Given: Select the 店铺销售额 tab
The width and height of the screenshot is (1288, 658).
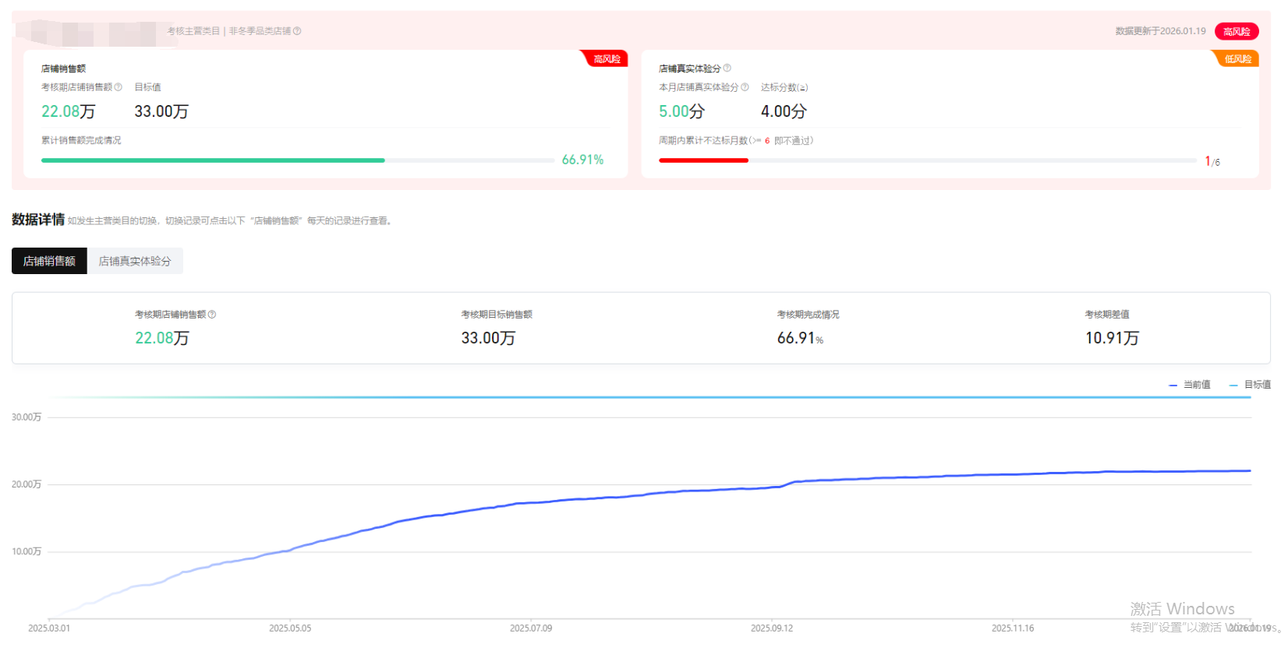Looking at the screenshot, I should coord(49,261).
